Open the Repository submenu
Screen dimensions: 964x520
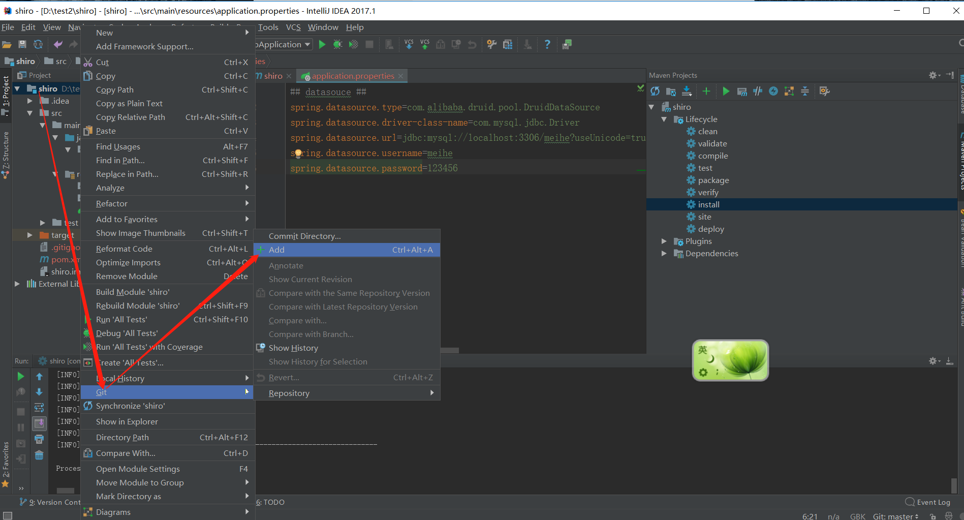click(x=347, y=393)
